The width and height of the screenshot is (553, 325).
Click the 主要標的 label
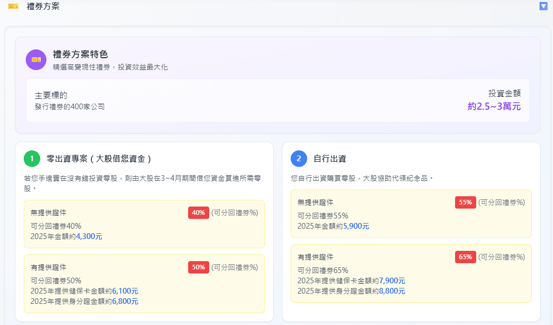(x=51, y=95)
